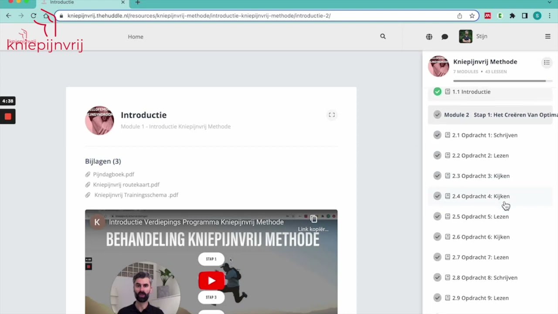Download Kniepijnvrij routekaart.pdf attachment
558x314 pixels.
click(x=126, y=184)
